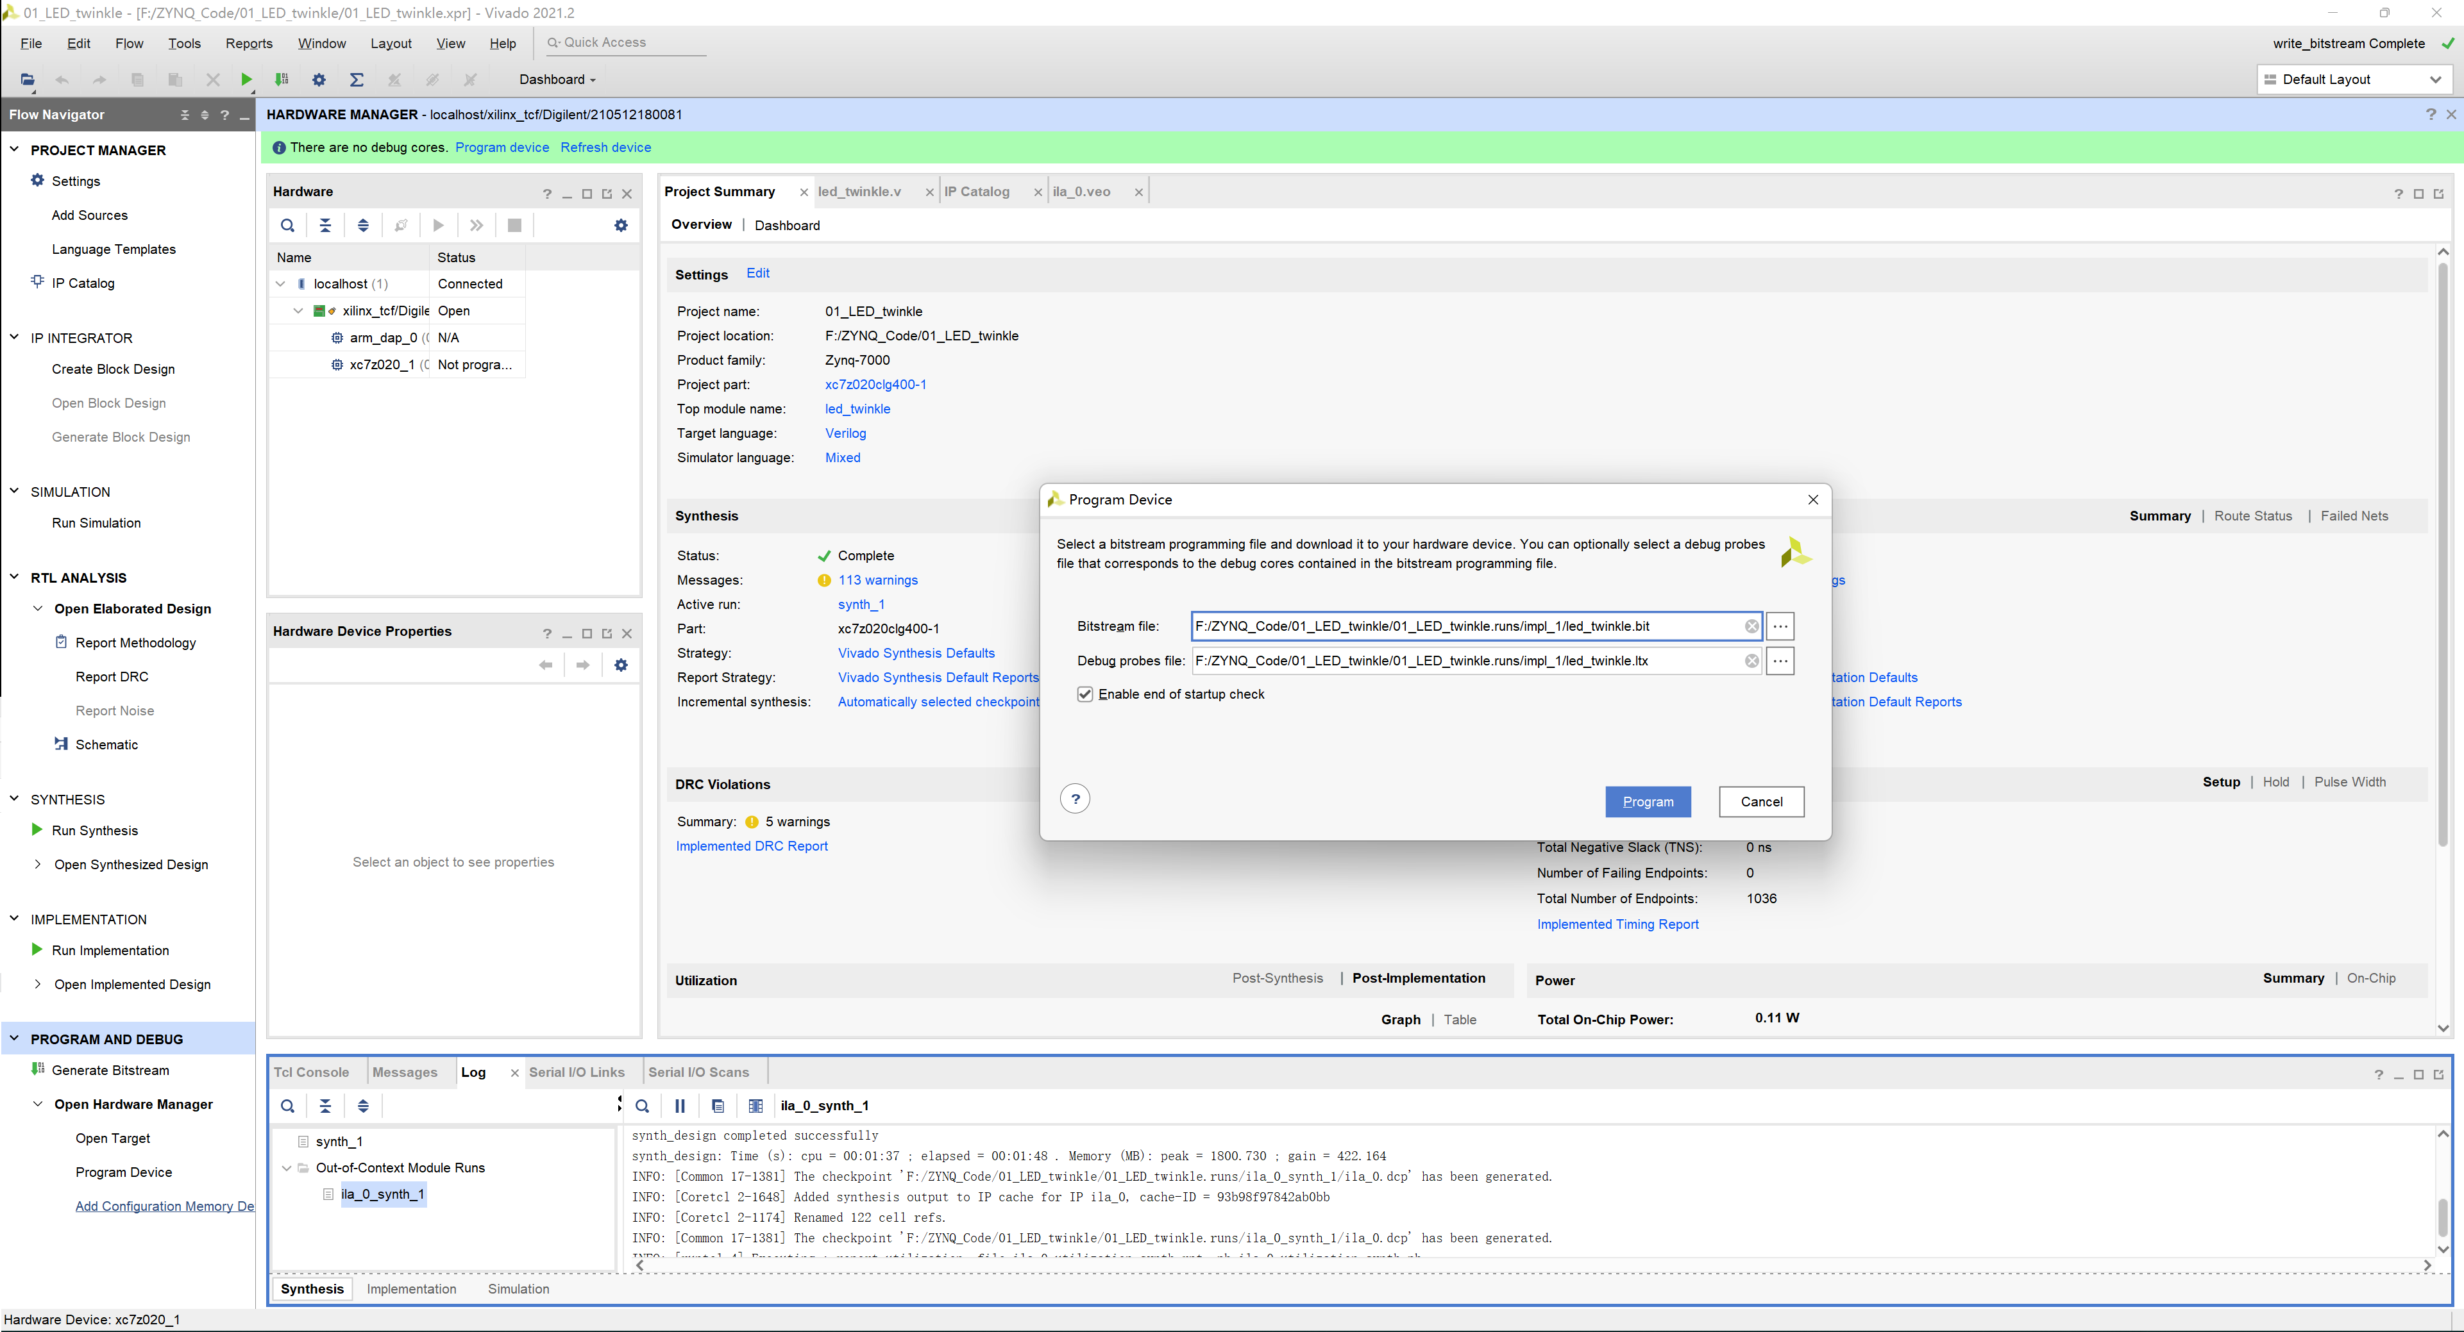This screenshot has width=2464, height=1332.
Task: Click search icon in Log run list
Action: [287, 1106]
